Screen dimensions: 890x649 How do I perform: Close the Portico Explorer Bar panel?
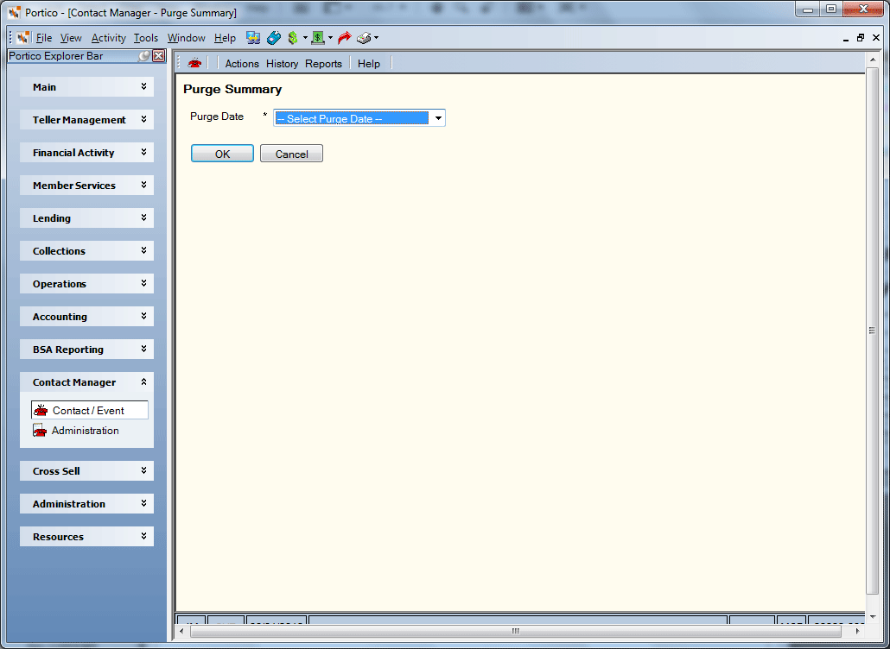click(x=159, y=56)
